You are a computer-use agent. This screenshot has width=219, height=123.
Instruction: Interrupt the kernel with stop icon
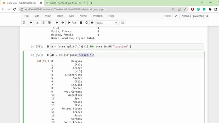(81, 23)
